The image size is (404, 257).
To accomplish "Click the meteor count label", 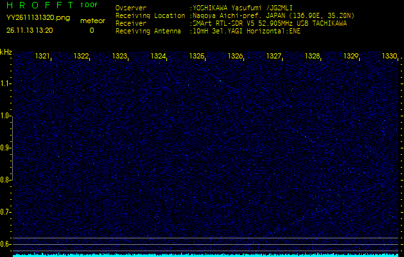I will 91,21.
